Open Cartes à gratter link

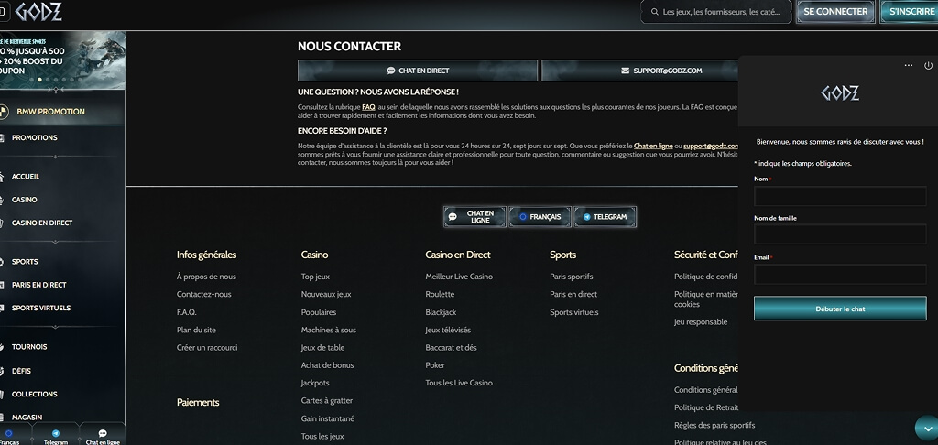(x=327, y=401)
